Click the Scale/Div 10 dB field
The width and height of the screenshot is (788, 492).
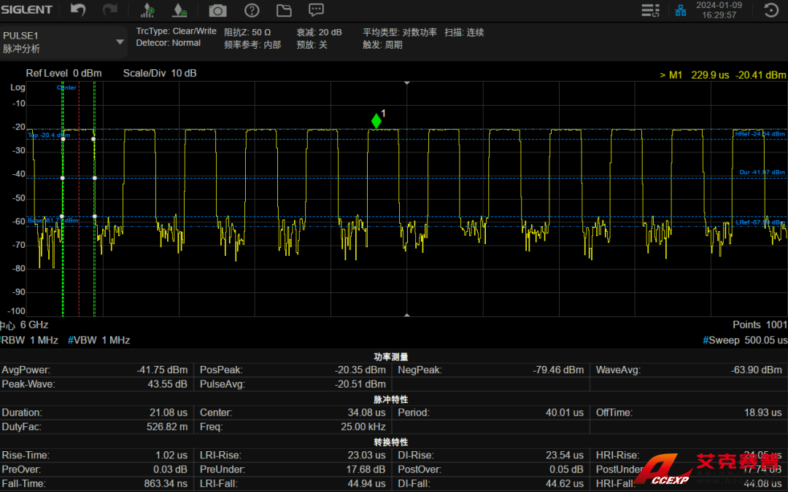point(159,73)
